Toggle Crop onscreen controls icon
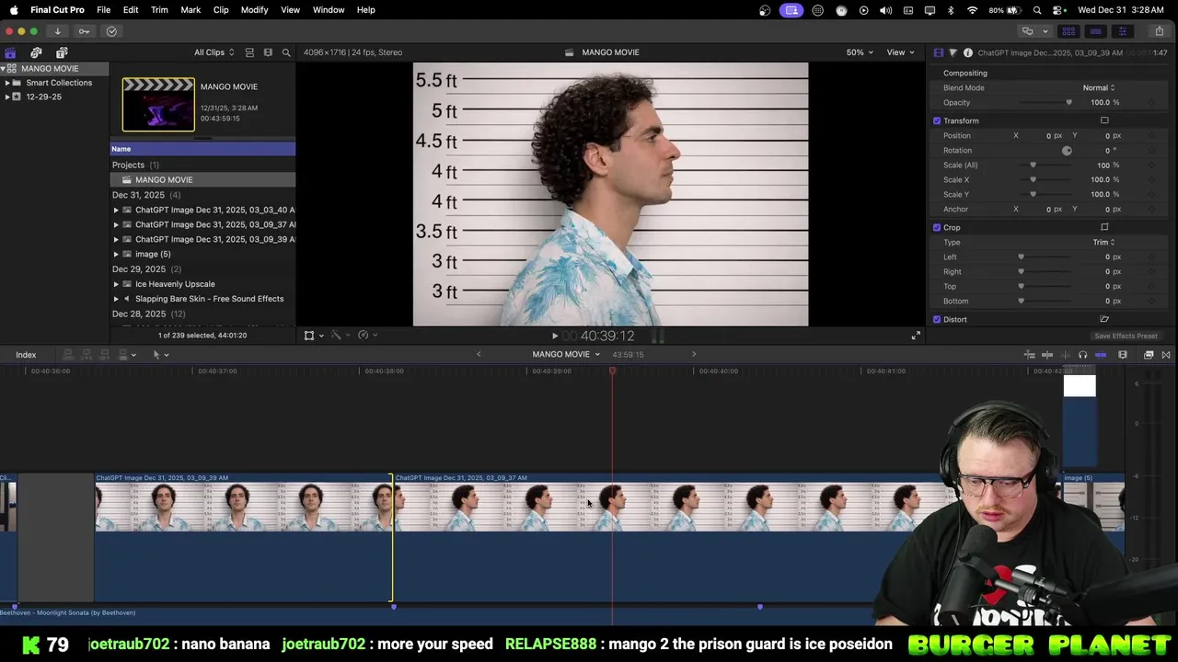This screenshot has width=1178, height=662. click(x=1104, y=227)
